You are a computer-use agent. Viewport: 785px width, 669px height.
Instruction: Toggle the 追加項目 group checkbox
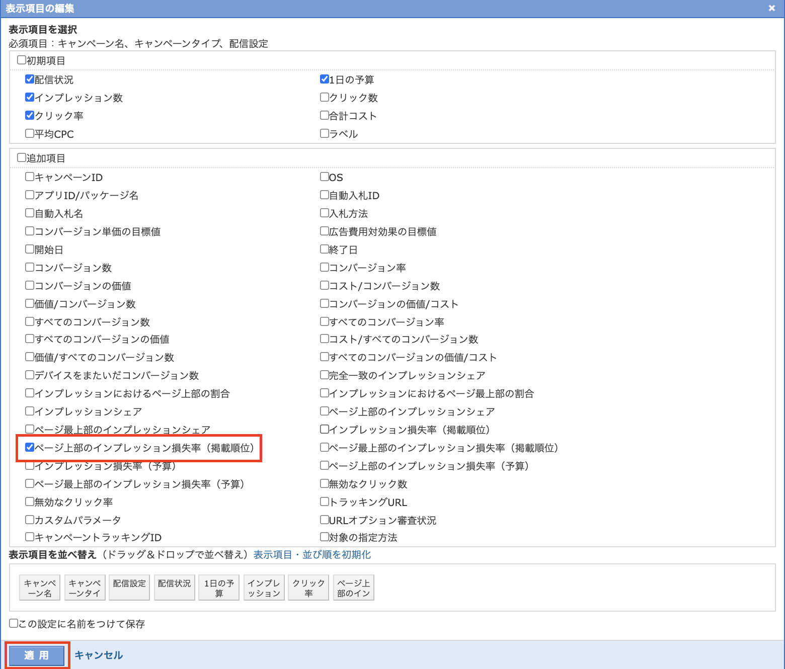pyautogui.click(x=22, y=158)
